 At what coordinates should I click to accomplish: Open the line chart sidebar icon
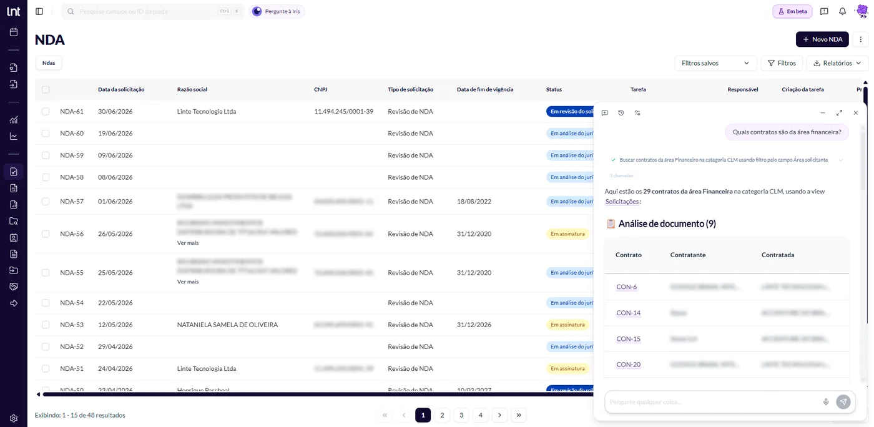coord(14,136)
